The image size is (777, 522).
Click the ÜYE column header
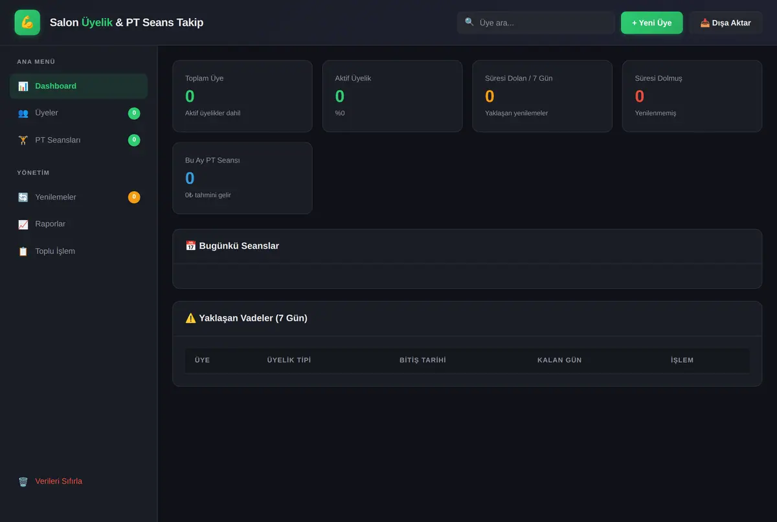pos(202,360)
